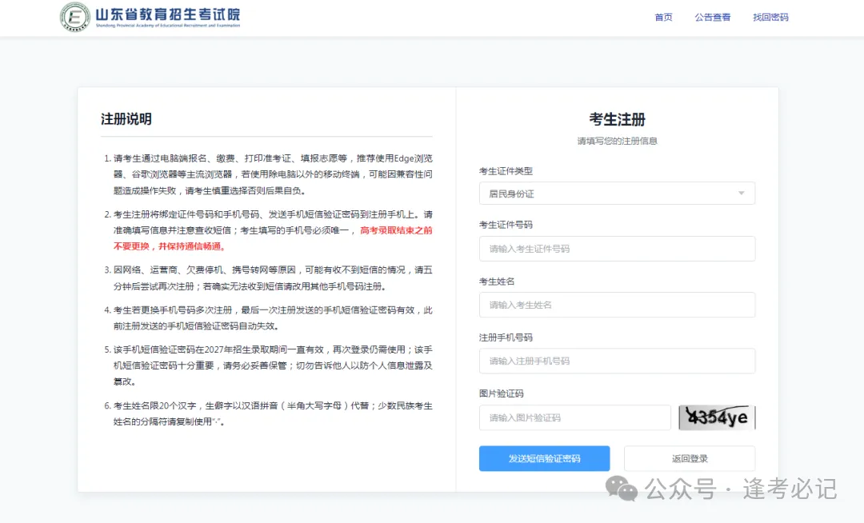Click instruction 4 about 更换手机号码多次注册

[268, 318]
